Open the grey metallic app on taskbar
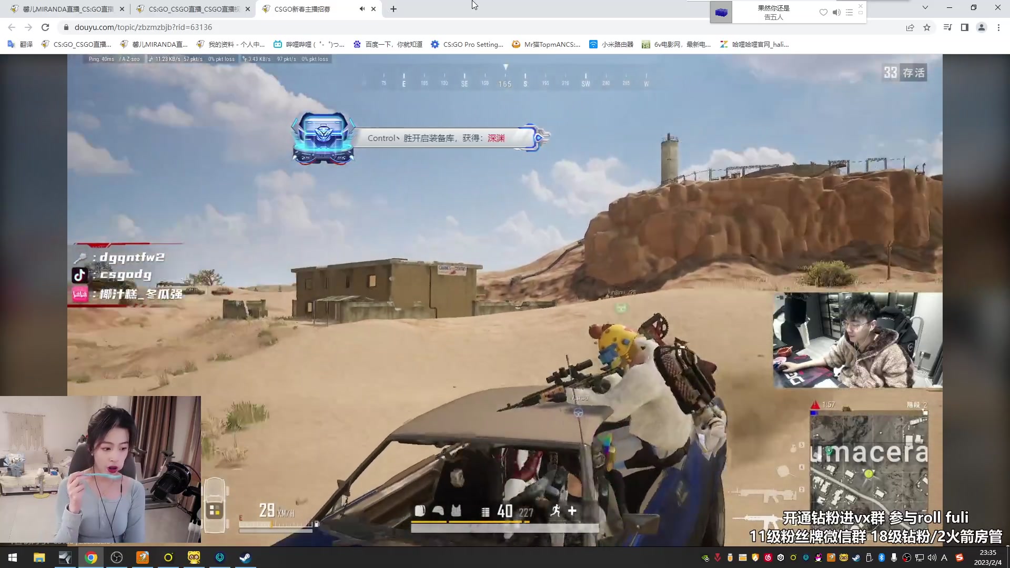The width and height of the screenshot is (1010, 568). pyautogui.click(x=65, y=557)
